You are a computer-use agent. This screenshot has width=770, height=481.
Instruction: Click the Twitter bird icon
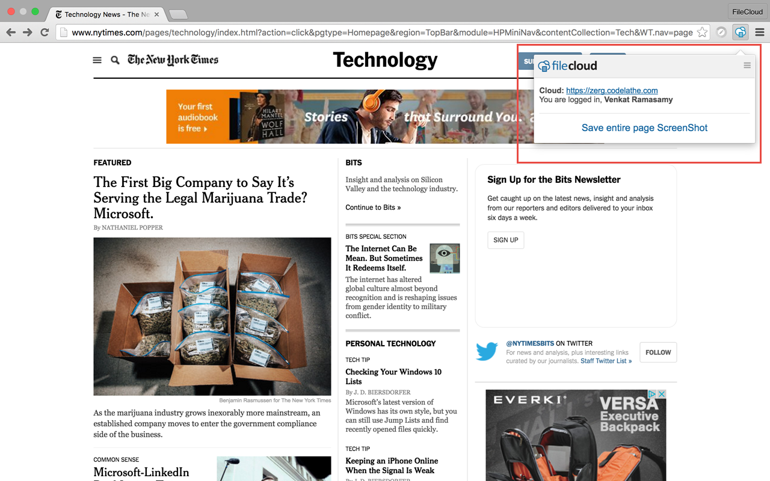(x=487, y=352)
